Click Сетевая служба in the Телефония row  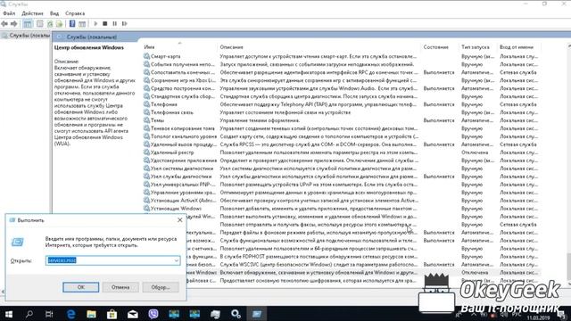pos(517,104)
